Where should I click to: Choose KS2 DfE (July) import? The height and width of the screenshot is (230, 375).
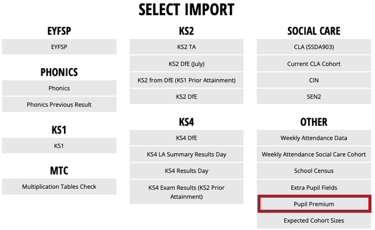click(186, 64)
